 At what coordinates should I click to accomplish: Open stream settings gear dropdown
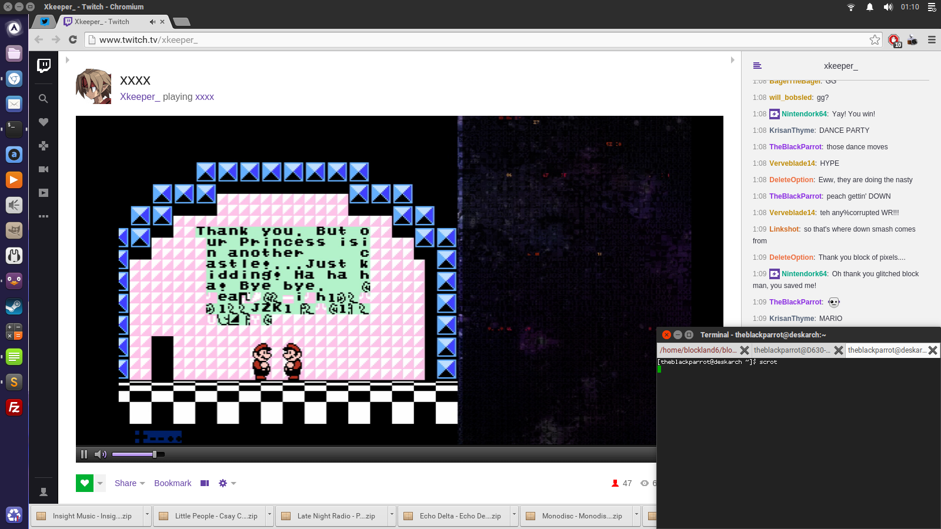(x=227, y=483)
